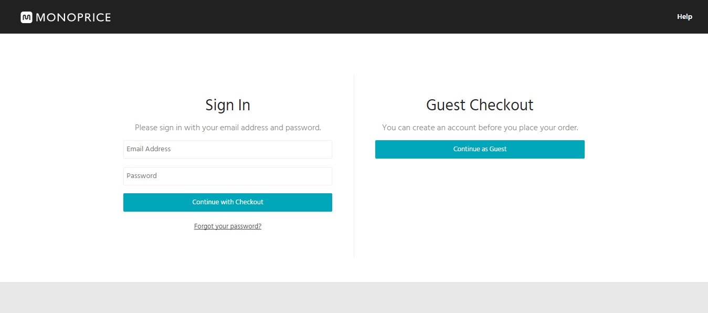Click the create an account notice text
The height and width of the screenshot is (313, 708).
coord(480,128)
